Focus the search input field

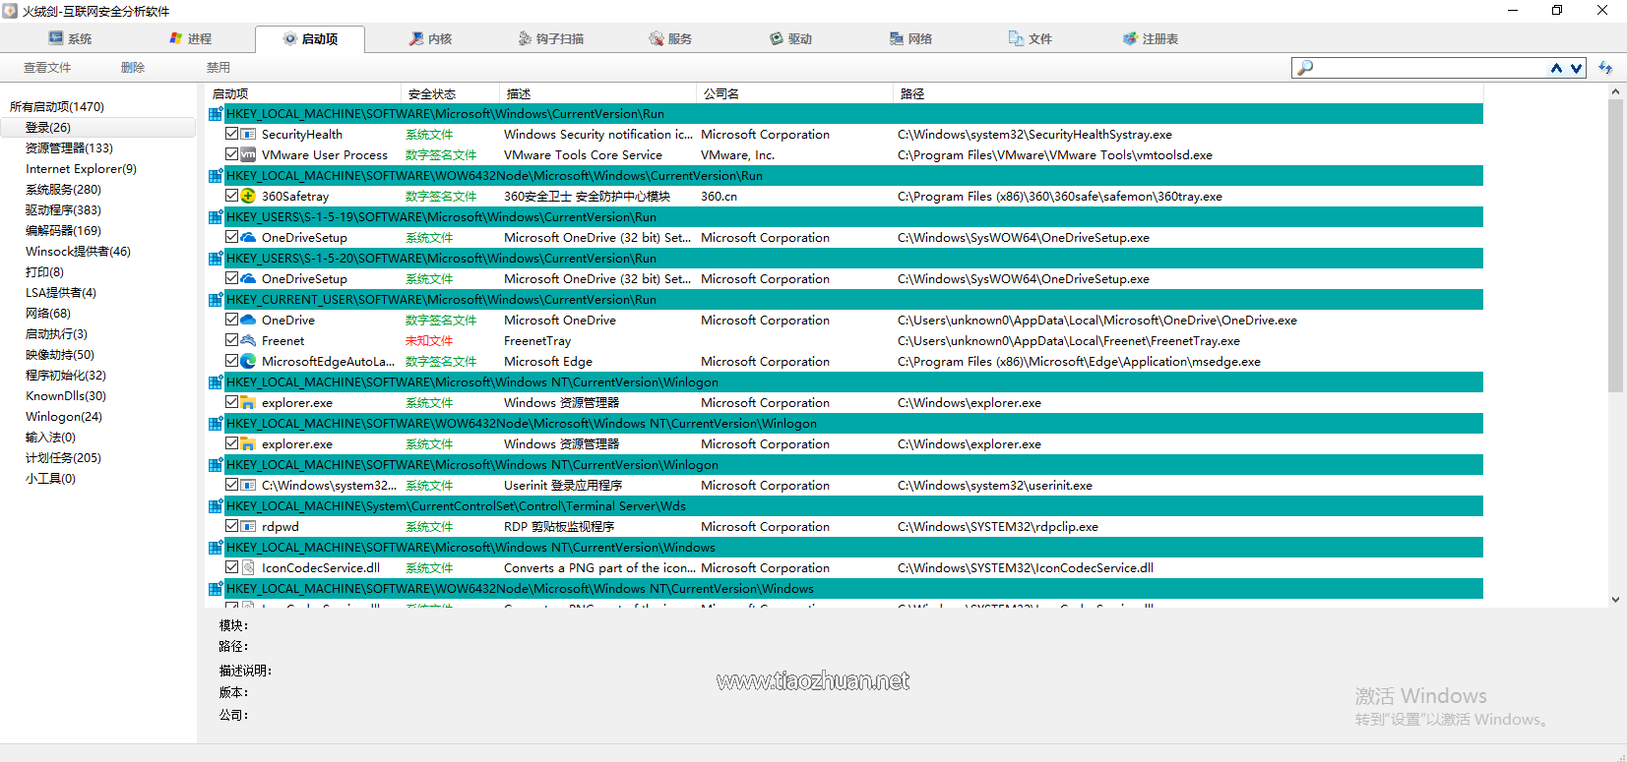1430,68
